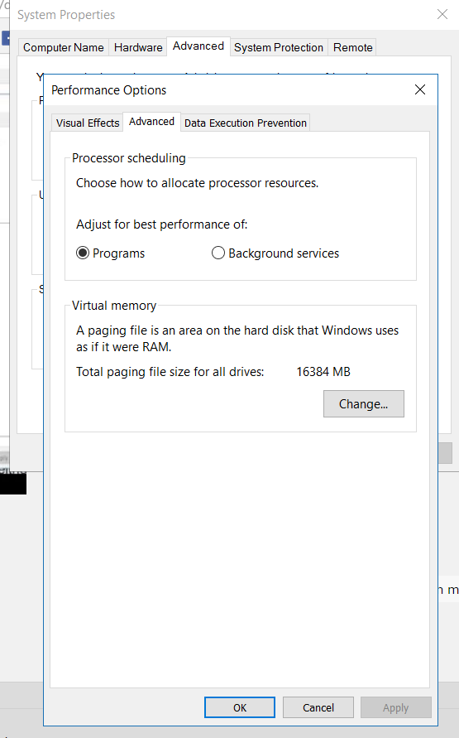459x738 pixels.
Task: Click Change to adjust virtual memory
Action: pos(364,404)
